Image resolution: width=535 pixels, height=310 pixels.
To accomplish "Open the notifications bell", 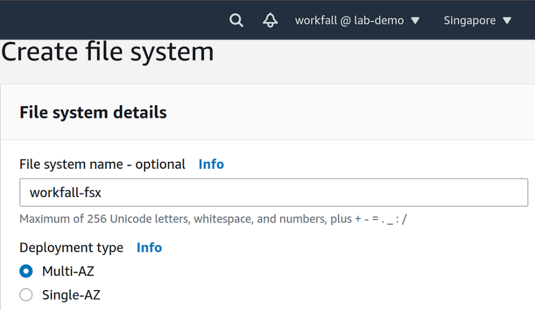I will click(x=270, y=20).
